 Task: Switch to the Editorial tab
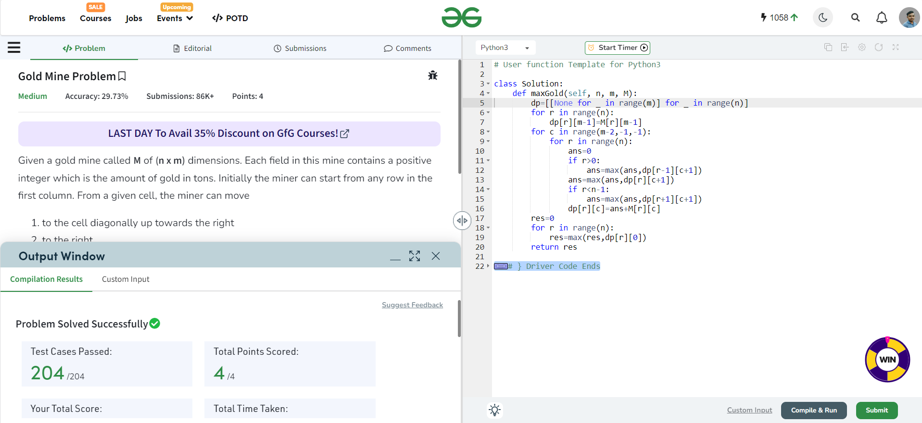[x=192, y=48]
